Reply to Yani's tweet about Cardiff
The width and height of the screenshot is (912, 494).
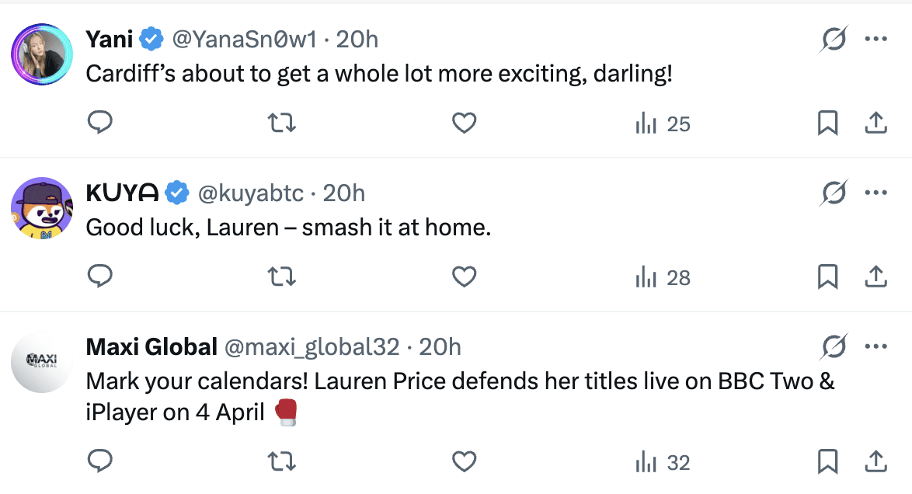coord(100,123)
